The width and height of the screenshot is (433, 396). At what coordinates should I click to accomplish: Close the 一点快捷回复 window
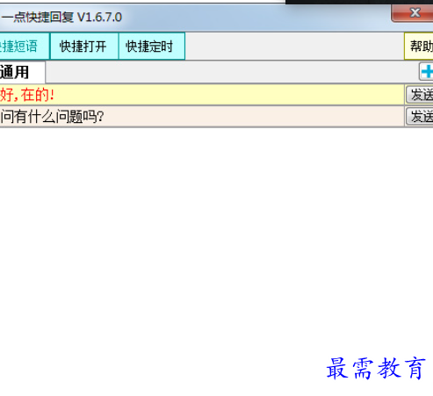point(413,13)
